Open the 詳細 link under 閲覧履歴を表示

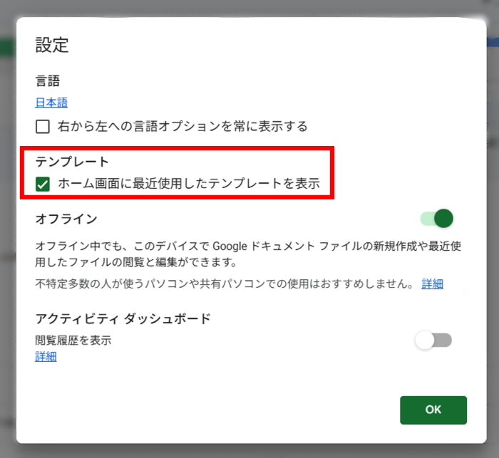coord(46,356)
